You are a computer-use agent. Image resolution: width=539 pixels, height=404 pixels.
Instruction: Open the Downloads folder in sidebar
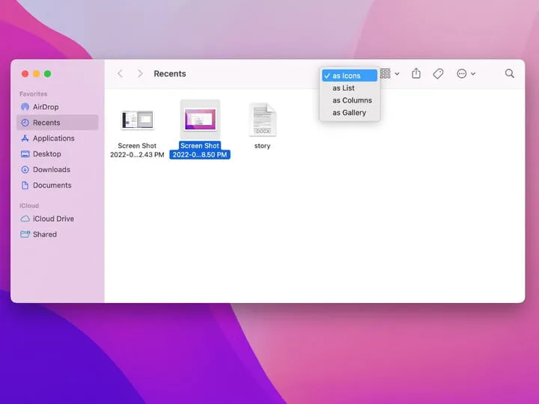click(x=51, y=170)
